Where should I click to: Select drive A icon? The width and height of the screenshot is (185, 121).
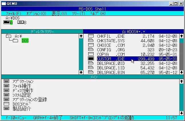[7, 22]
